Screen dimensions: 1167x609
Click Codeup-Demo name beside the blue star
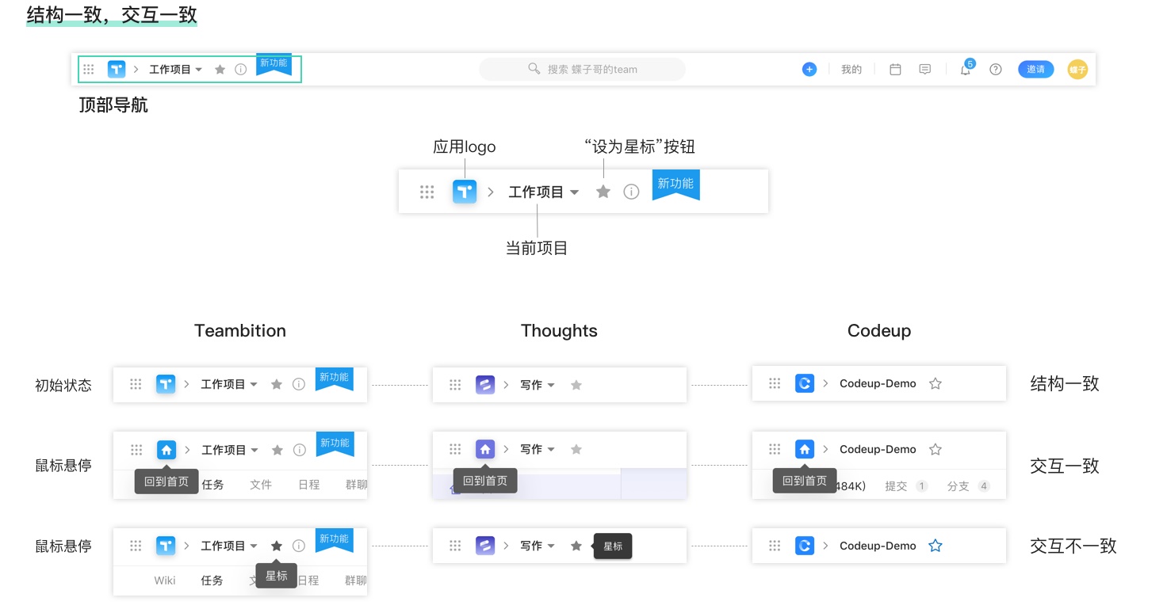click(878, 546)
